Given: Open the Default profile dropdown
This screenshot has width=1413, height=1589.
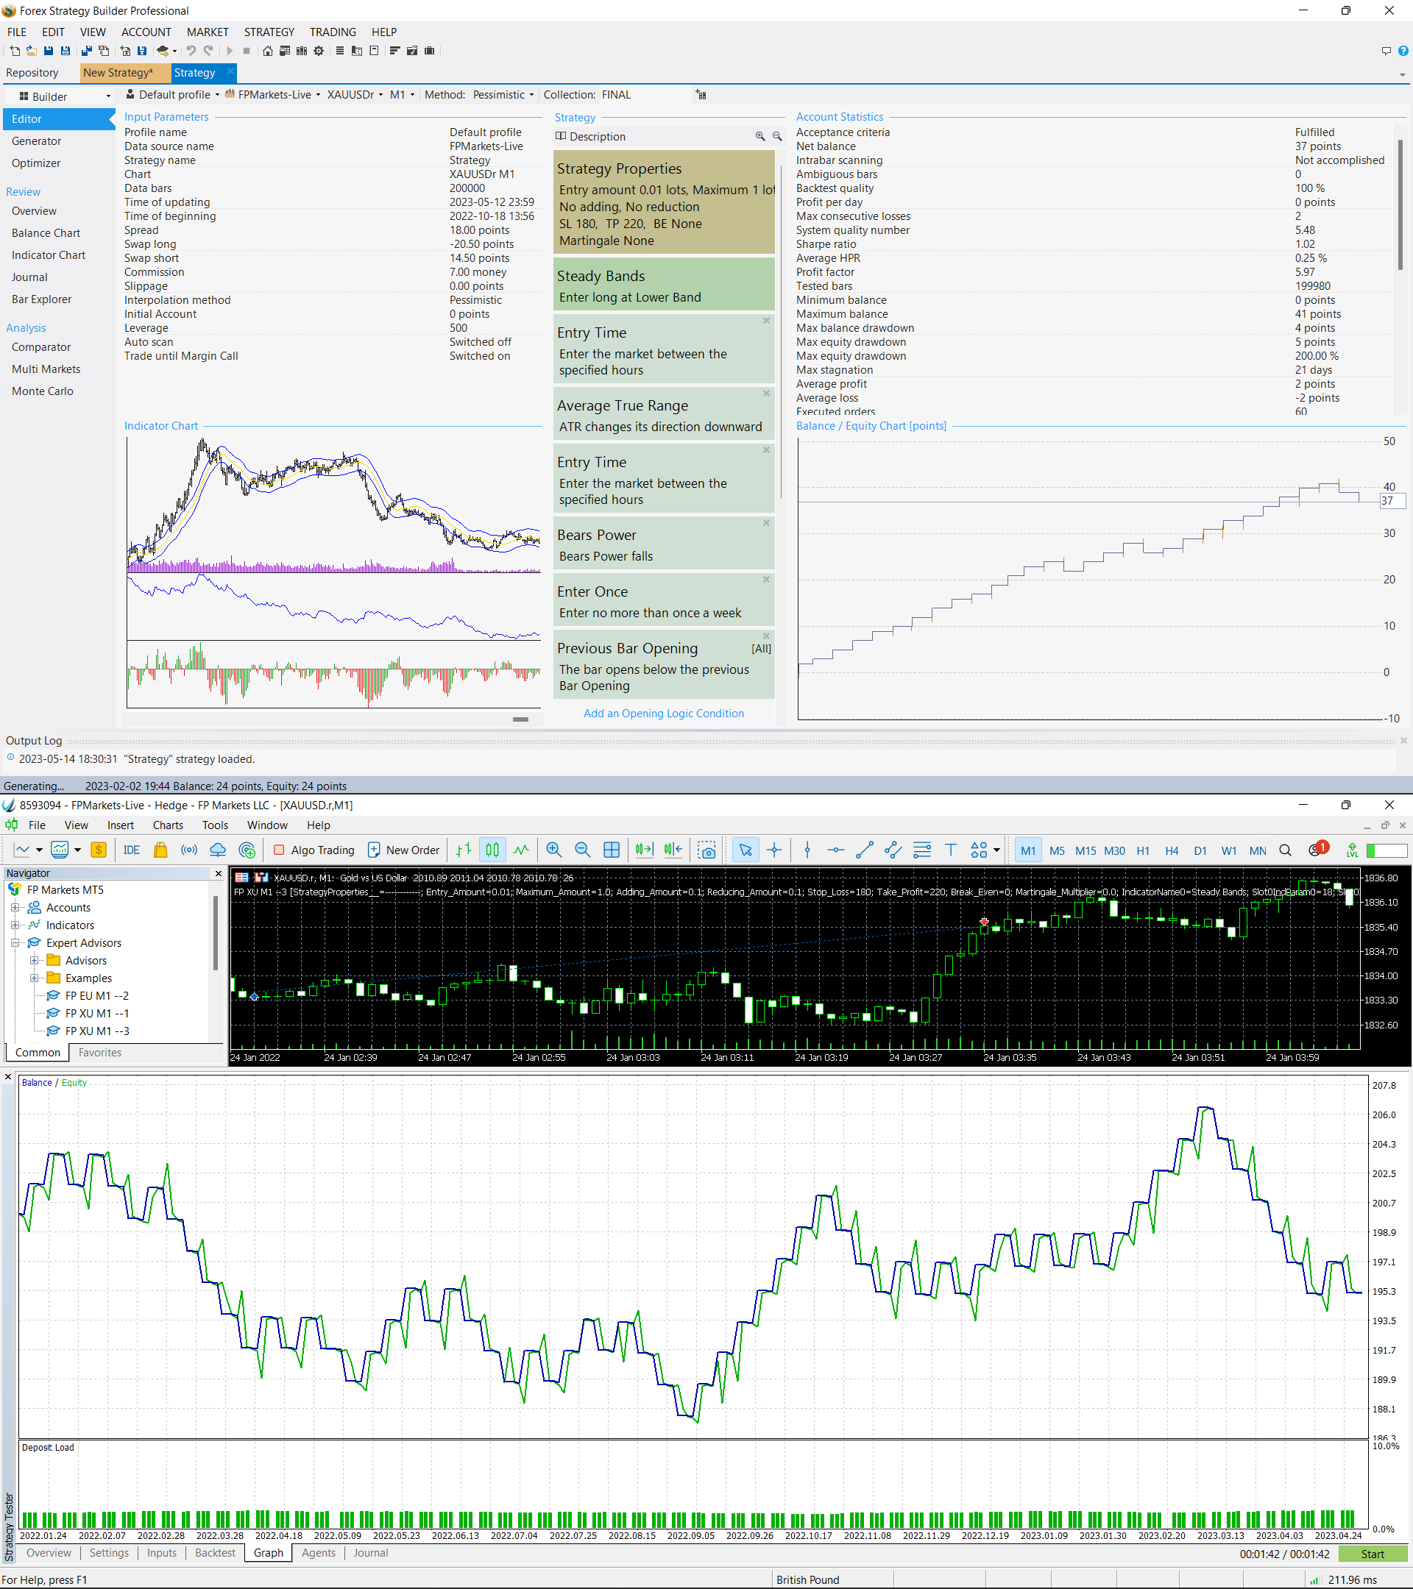Looking at the screenshot, I should [x=173, y=95].
